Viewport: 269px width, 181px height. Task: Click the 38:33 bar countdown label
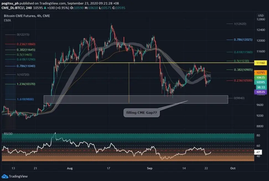[x=261, y=87]
